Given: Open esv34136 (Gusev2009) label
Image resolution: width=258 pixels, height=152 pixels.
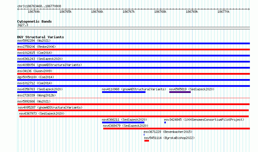Looking at the screenshot, I should point(35,71).
